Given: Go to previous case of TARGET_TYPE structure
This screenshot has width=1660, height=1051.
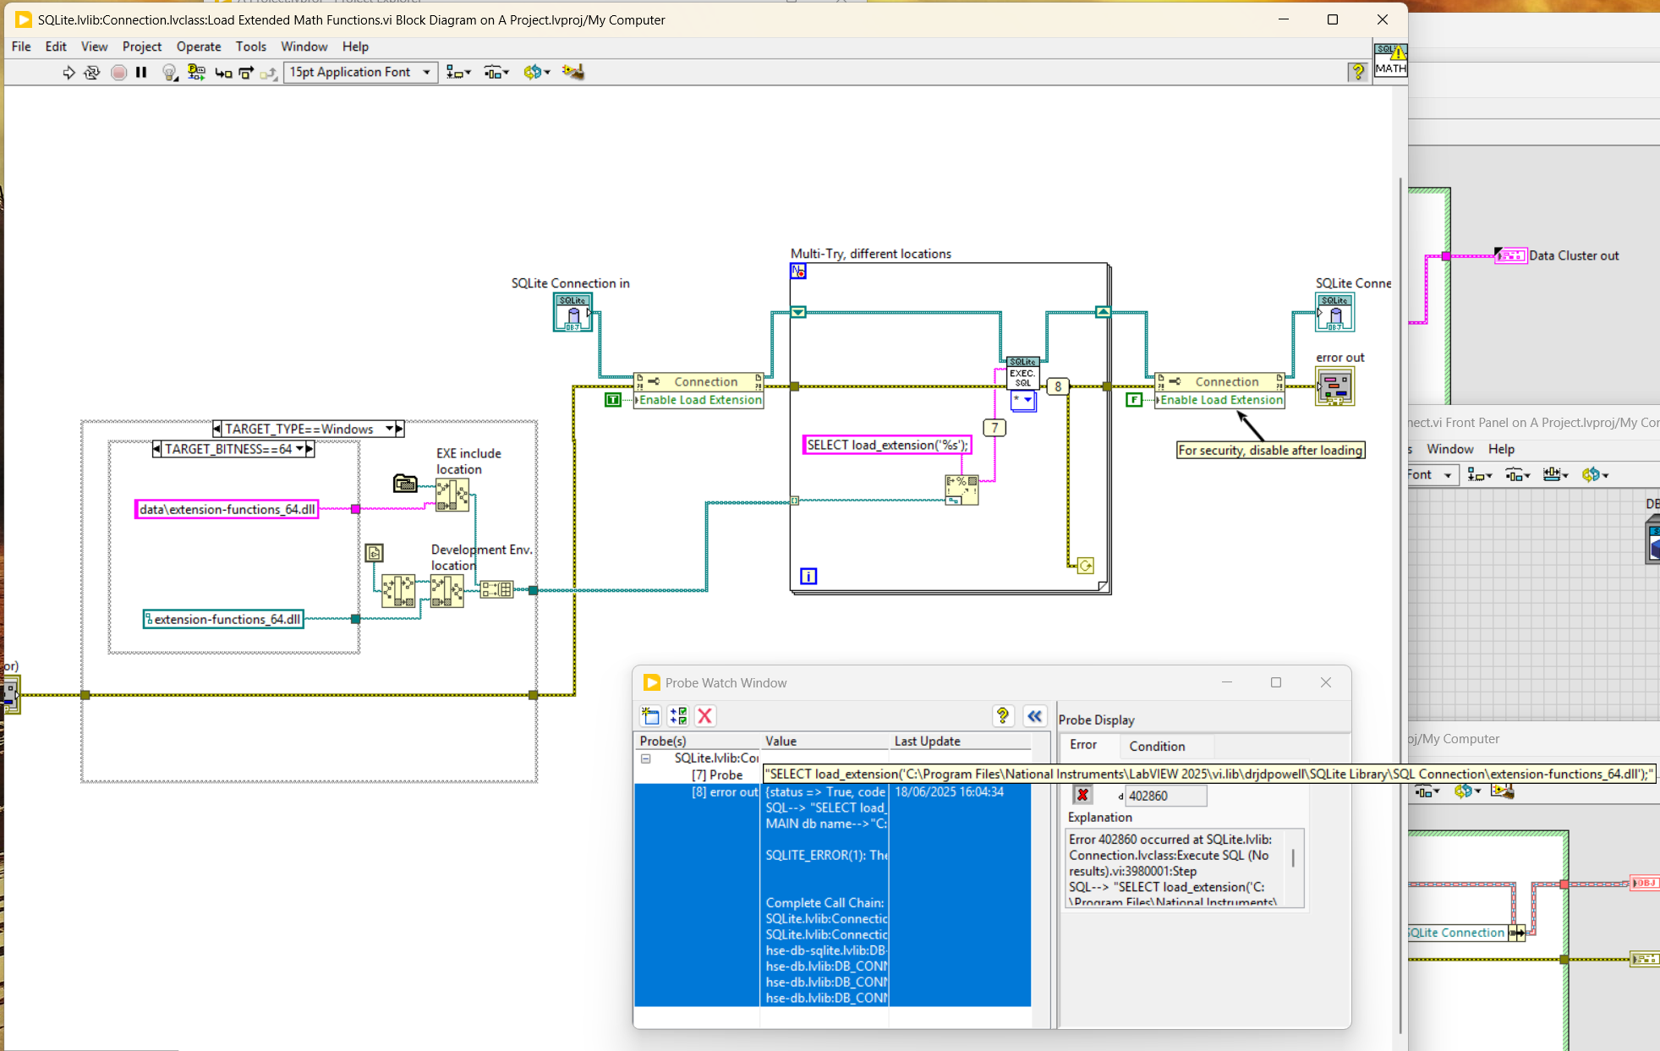Looking at the screenshot, I should point(217,429).
